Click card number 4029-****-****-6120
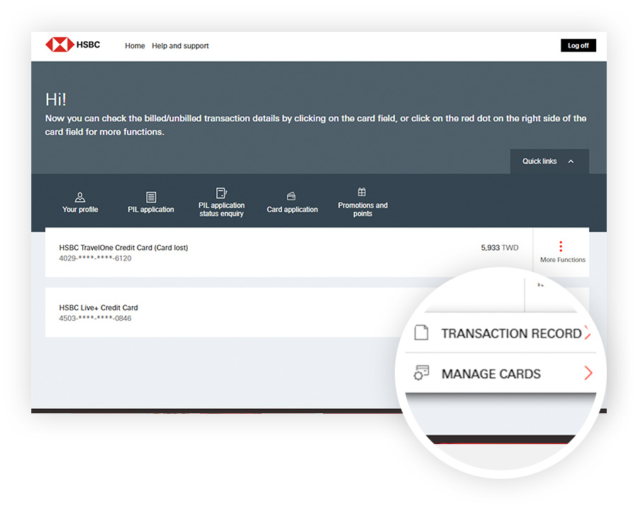638x510 pixels. point(95,259)
